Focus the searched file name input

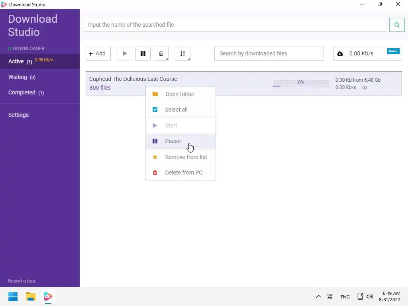click(x=234, y=25)
